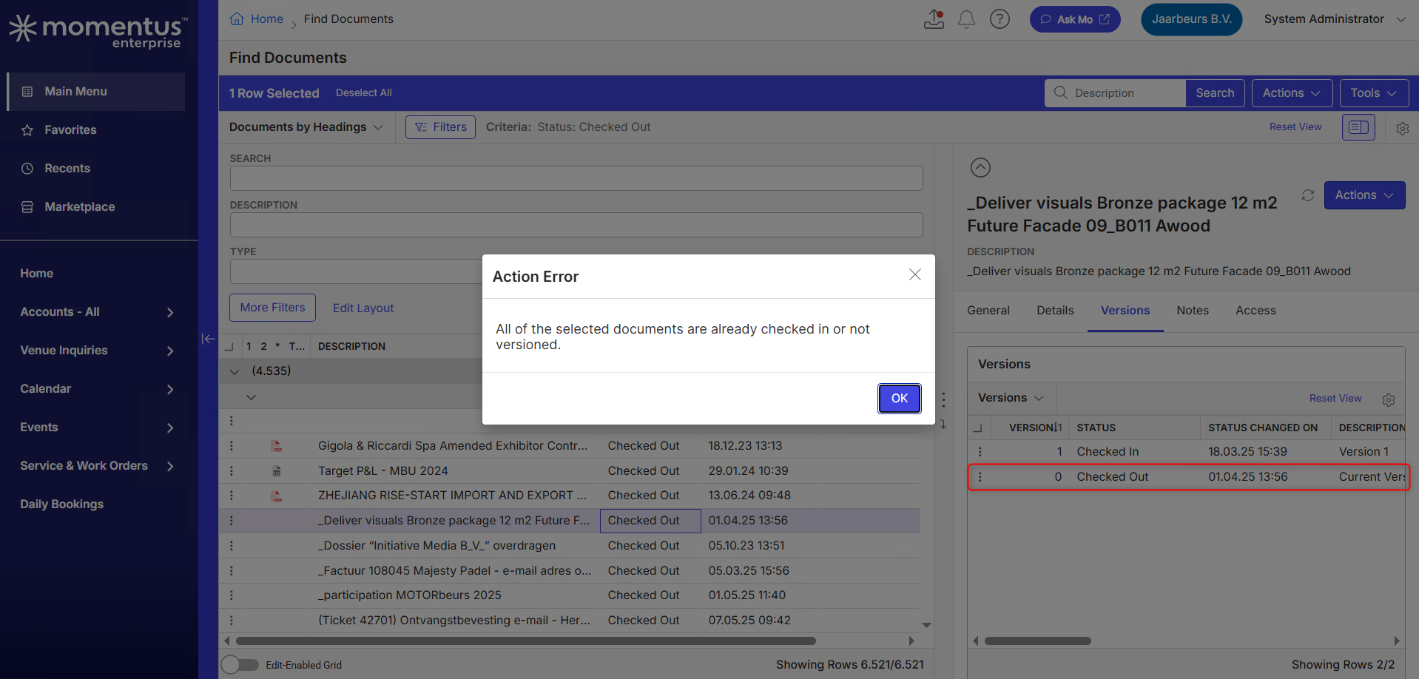Click the Edit Layout link
The width and height of the screenshot is (1419, 679).
pos(363,308)
